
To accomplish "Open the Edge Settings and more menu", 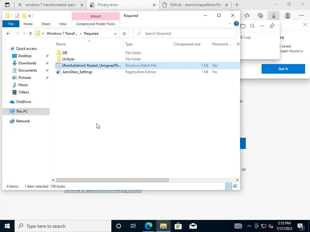I will 301,15.
